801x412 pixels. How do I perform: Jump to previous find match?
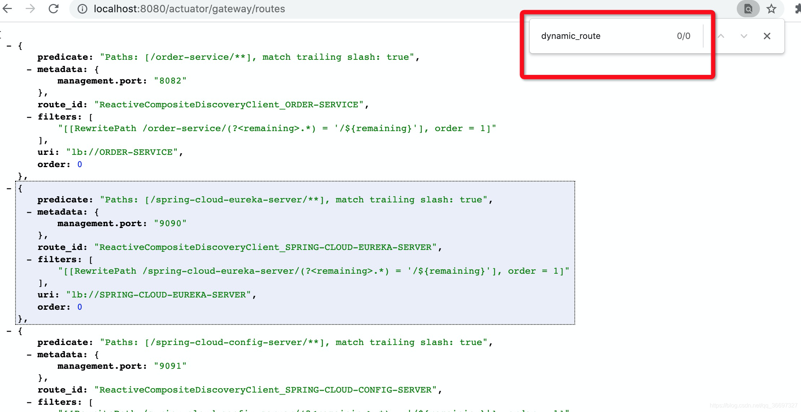(x=721, y=36)
